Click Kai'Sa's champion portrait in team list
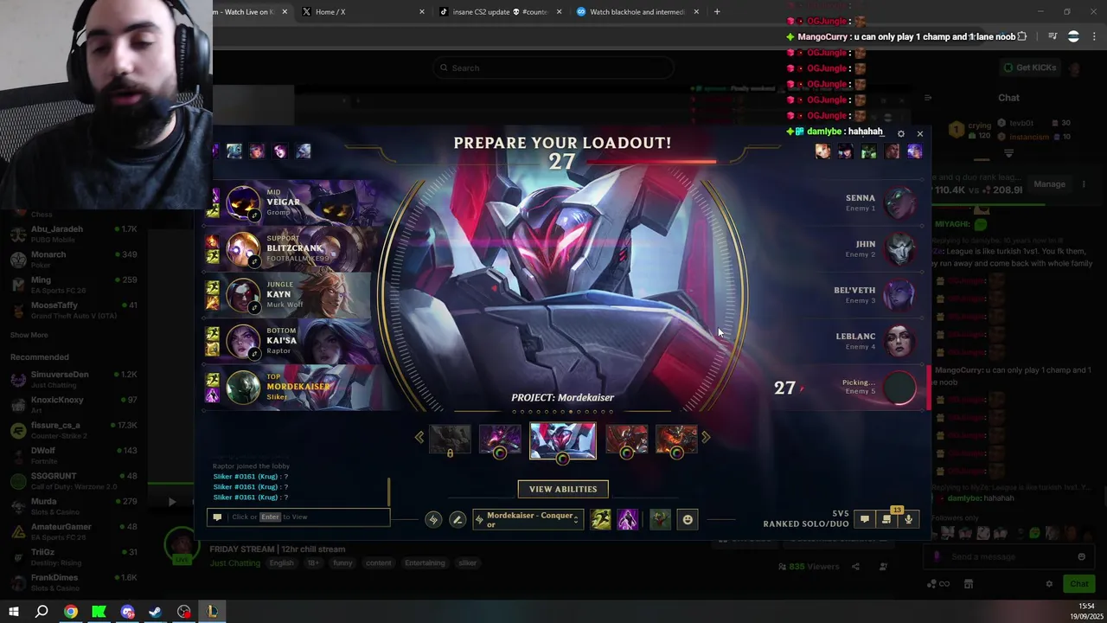Viewport: 1107px width, 623px height. pyautogui.click(x=243, y=341)
